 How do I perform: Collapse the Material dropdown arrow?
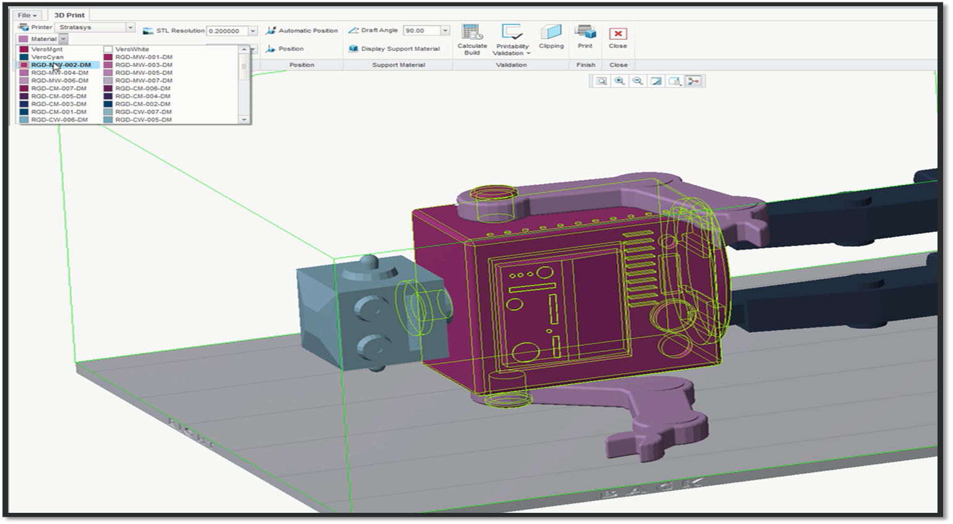click(x=63, y=39)
